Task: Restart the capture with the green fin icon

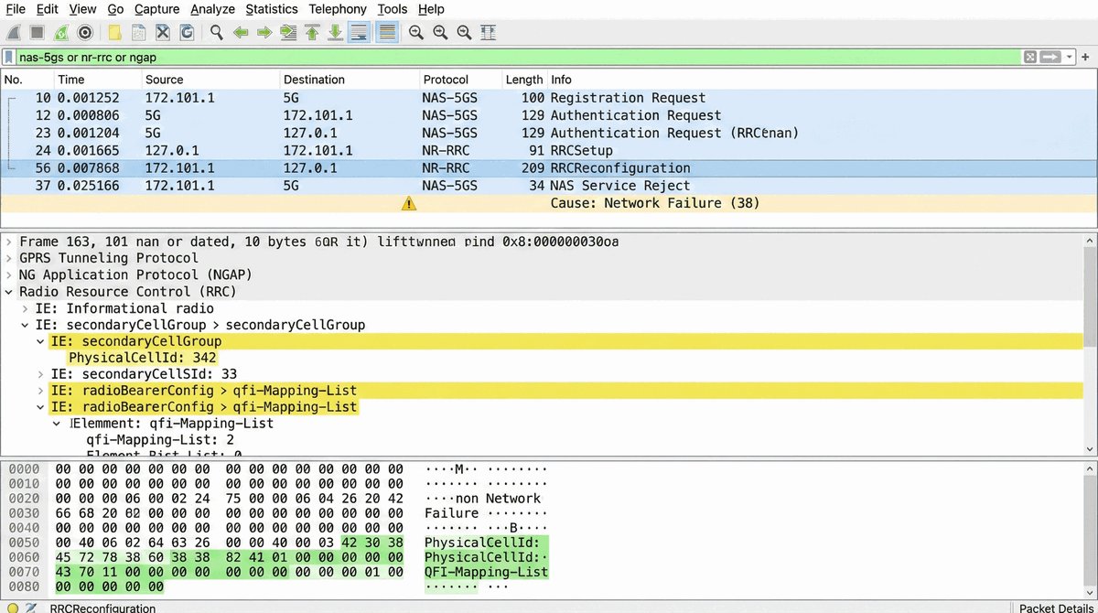Action: click(60, 32)
